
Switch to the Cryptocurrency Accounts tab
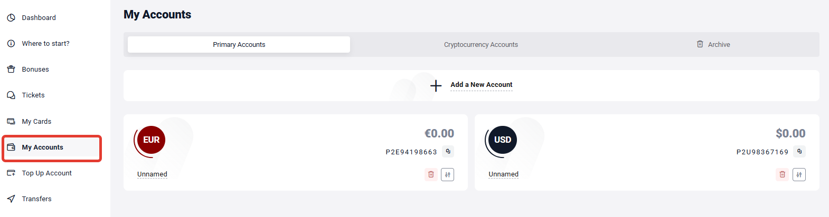click(x=481, y=45)
